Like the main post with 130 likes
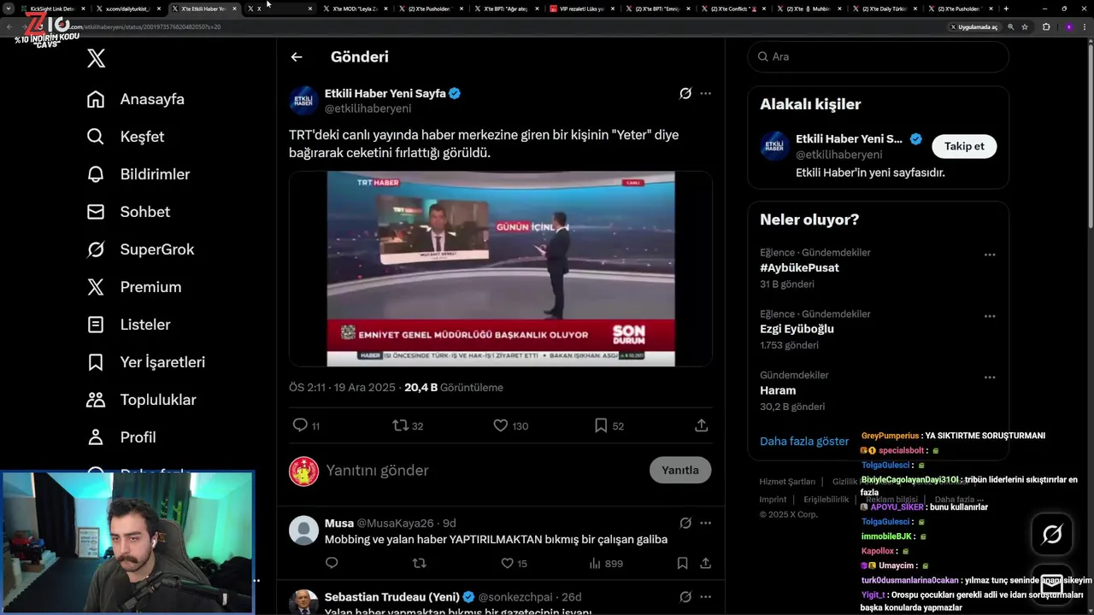Viewport: 1094px width, 615px height. [x=501, y=425]
